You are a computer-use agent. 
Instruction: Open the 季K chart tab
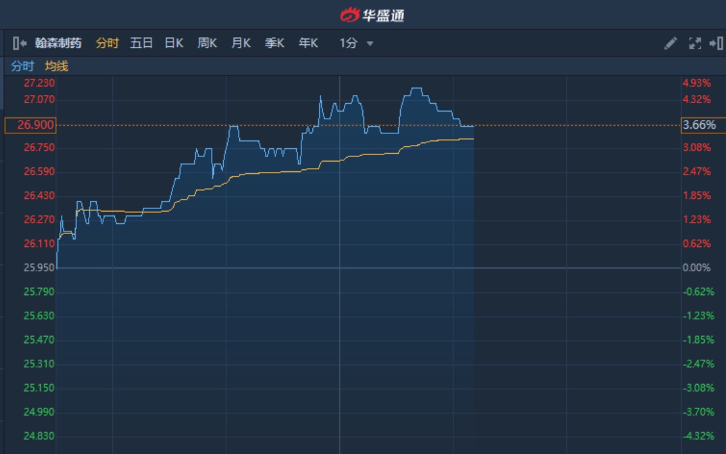pos(274,43)
